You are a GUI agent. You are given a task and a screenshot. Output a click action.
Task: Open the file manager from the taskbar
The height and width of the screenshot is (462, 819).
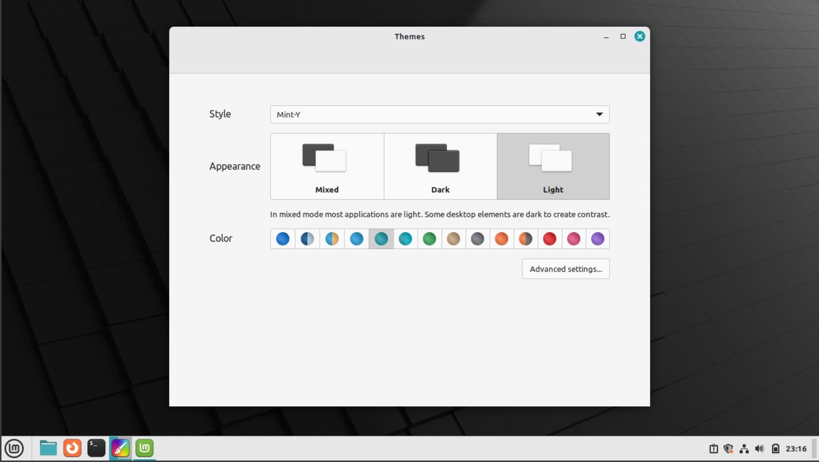click(x=48, y=448)
